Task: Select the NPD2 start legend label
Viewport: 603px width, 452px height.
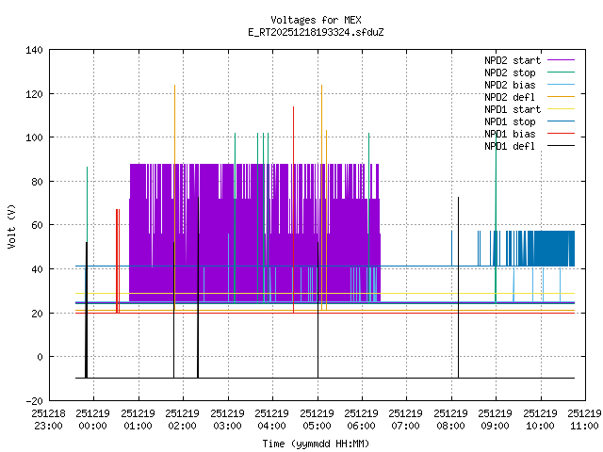Action: pos(511,60)
